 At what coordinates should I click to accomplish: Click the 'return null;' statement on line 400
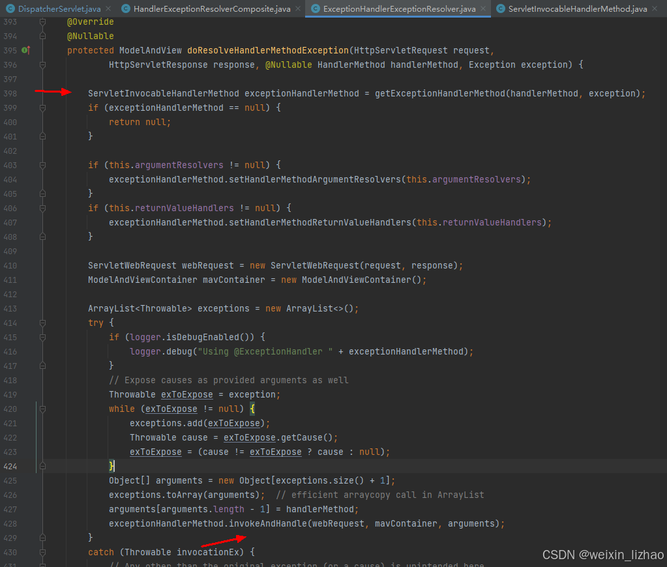tap(140, 122)
